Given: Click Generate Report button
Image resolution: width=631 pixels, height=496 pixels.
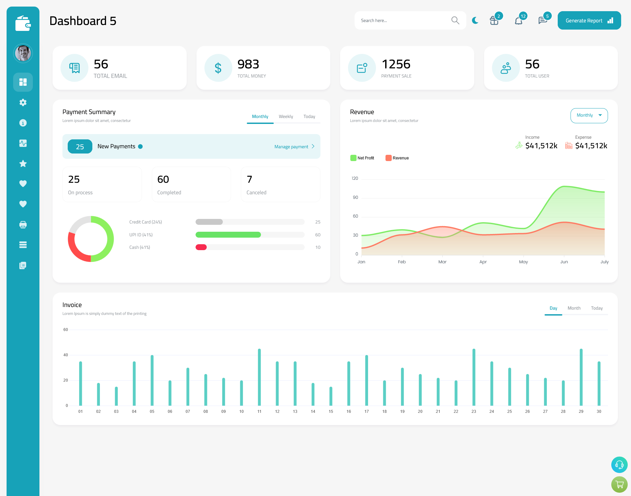Looking at the screenshot, I should click(589, 20).
